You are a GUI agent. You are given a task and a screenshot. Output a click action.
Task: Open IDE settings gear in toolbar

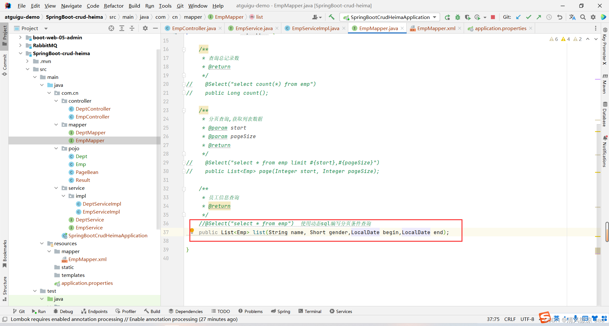tap(593, 17)
